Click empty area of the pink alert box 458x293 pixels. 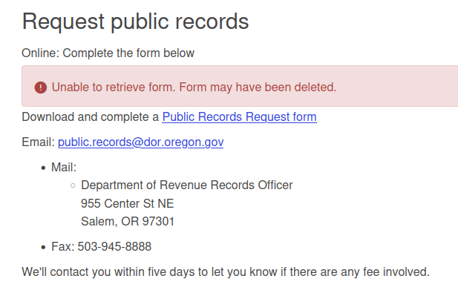(x=397, y=87)
